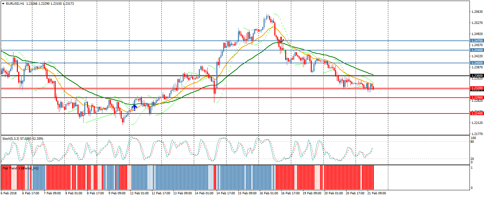The width and height of the screenshot is (484, 197).
Task: Click the 20 level on Stochastic scale
Action: click(473, 159)
